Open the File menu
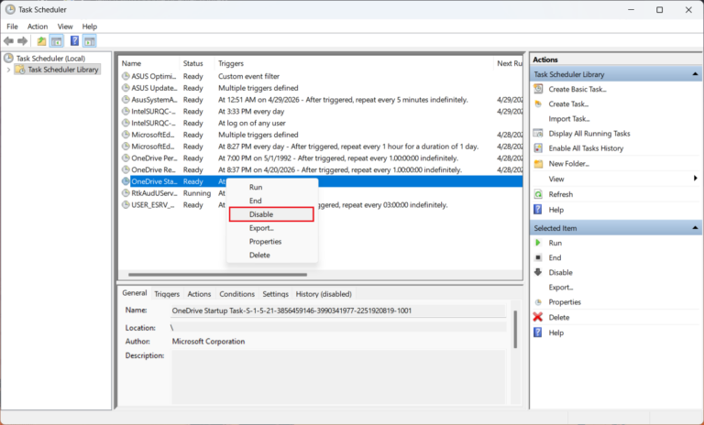The width and height of the screenshot is (704, 425). click(12, 27)
